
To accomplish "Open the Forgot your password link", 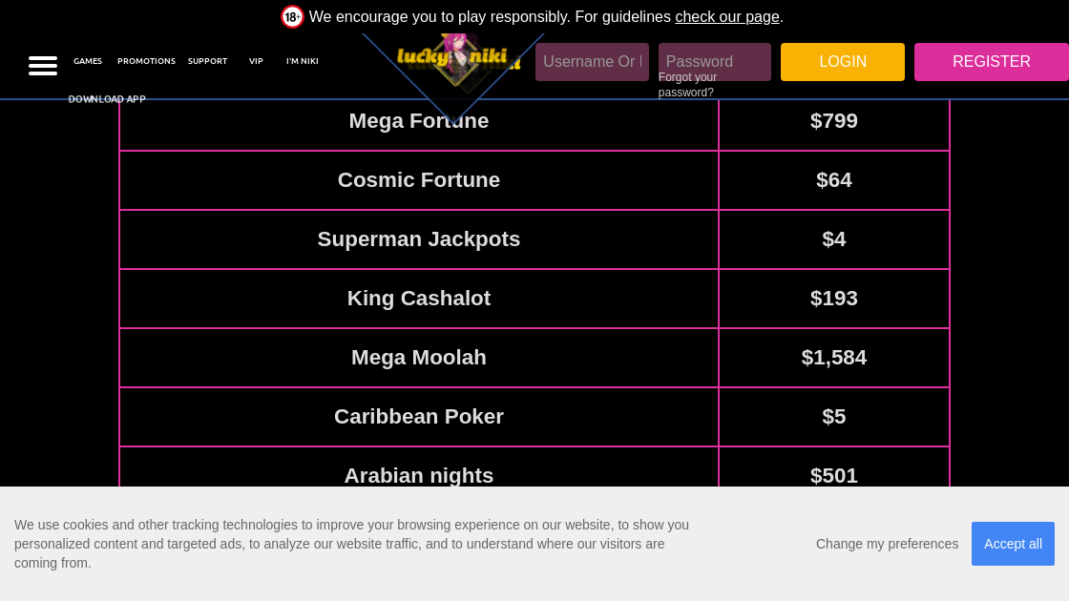I will coord(687,85).
